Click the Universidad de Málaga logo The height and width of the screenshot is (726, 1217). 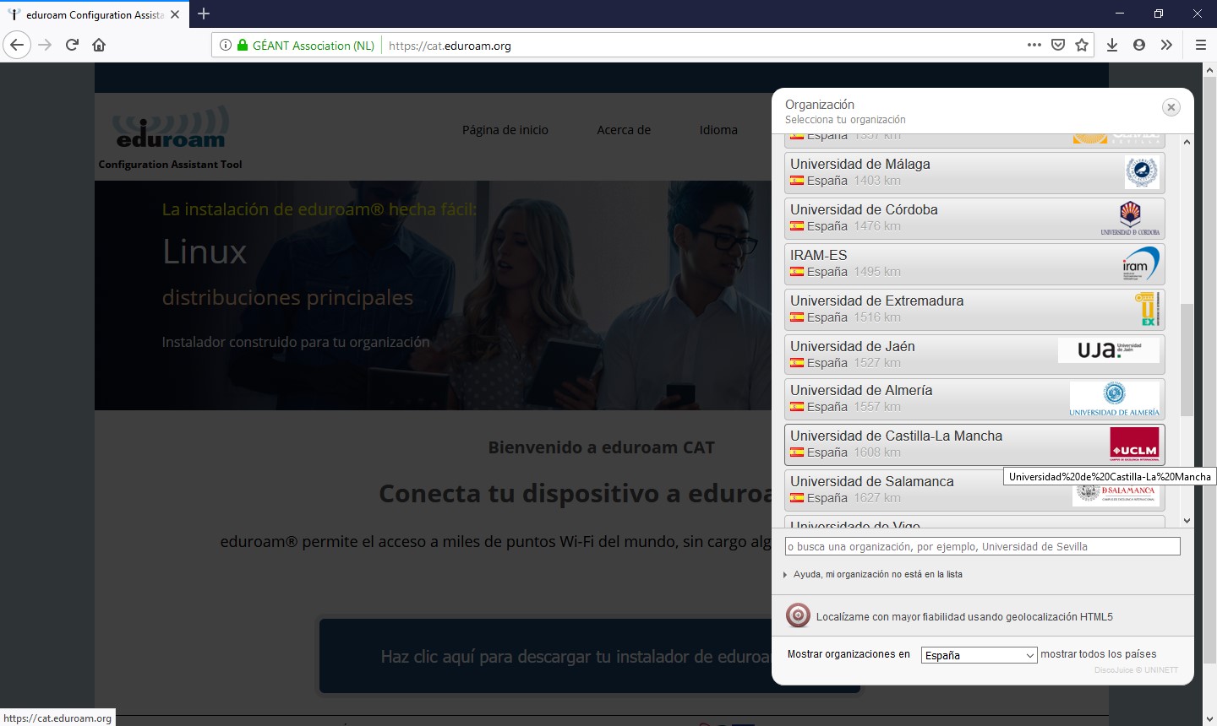(x=1141, y=172)
